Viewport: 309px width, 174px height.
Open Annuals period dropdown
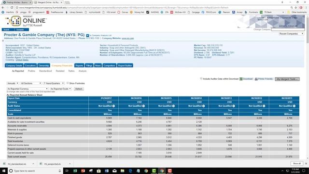click(x=13, y=83)
